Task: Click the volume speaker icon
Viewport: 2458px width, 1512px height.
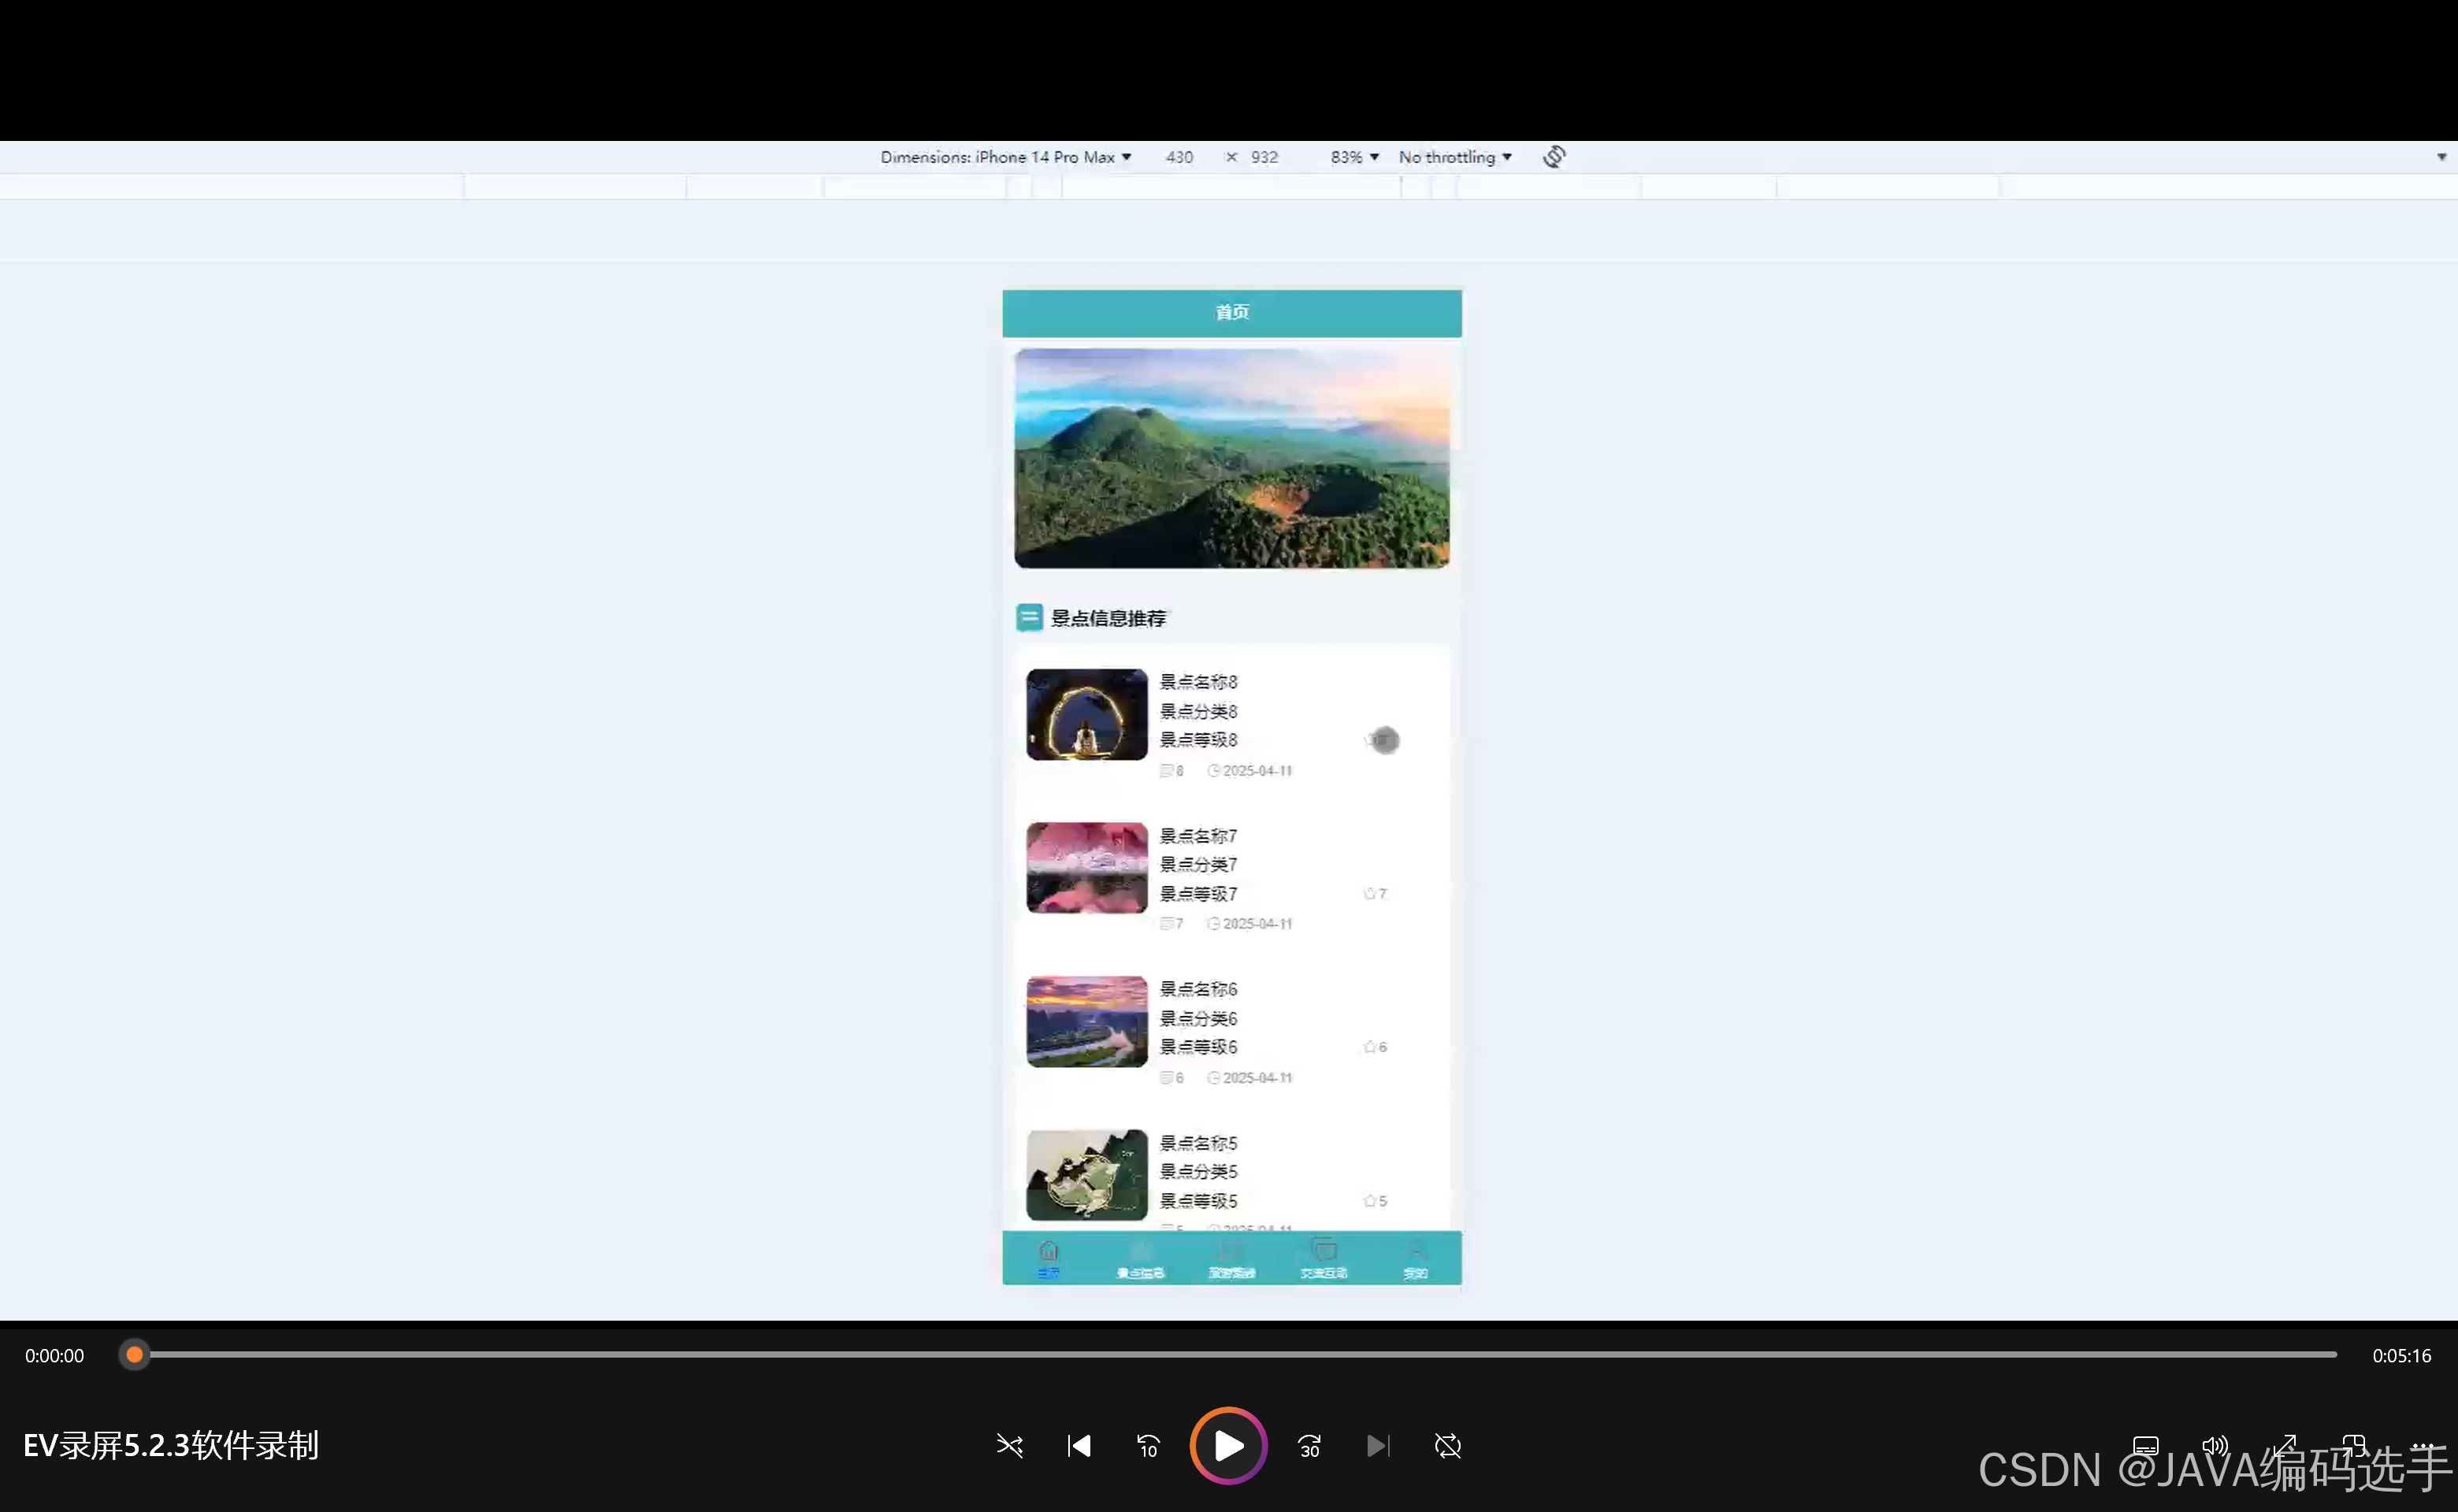Action: tap(2214, 1446)
